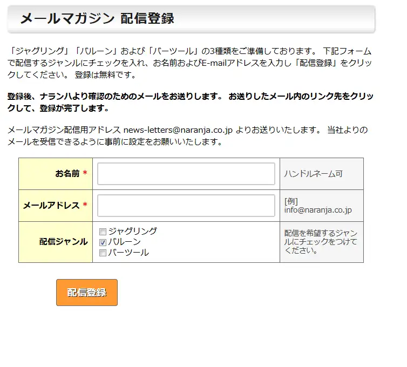Screen dimensions: 407x367
Task: Click the red asterisk beside メールアドレス
Action: (x=85, y=205)
